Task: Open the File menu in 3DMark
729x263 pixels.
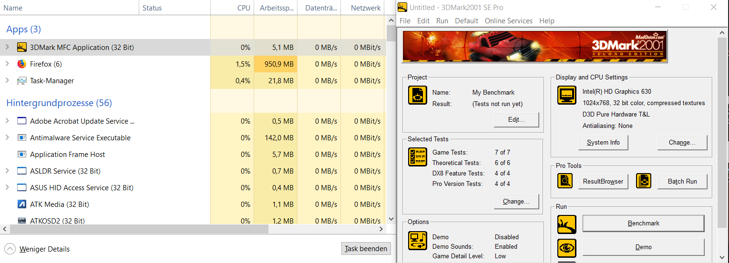Action: (405, 21)
